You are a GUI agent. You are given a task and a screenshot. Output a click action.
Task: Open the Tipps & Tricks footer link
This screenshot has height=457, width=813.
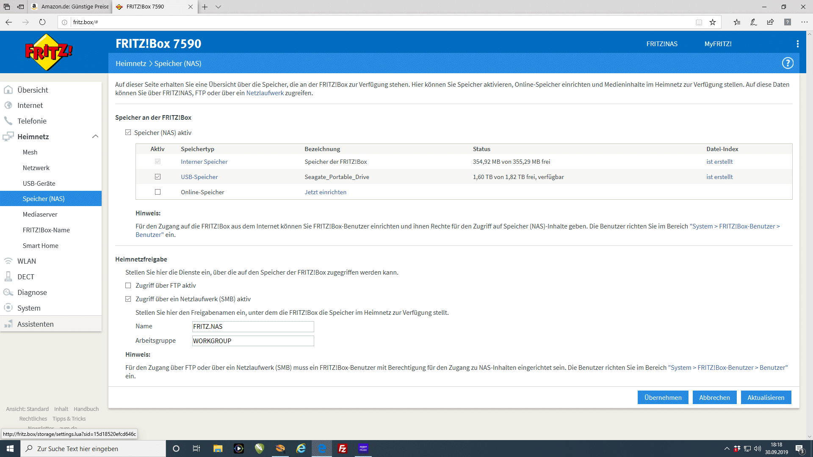69,419
